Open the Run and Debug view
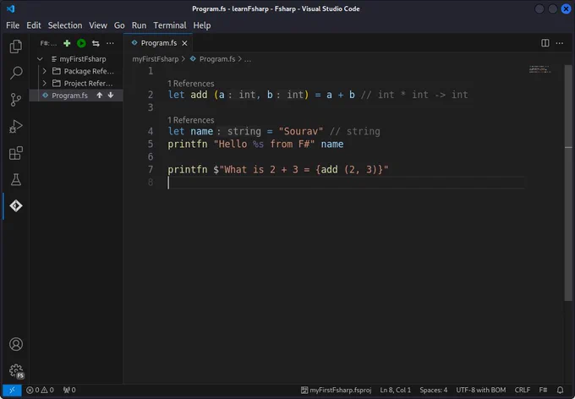The image size is (575, 399). click(16, 127)
